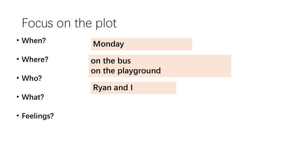Click the word "plot" in the title

(x=106, y=23)
